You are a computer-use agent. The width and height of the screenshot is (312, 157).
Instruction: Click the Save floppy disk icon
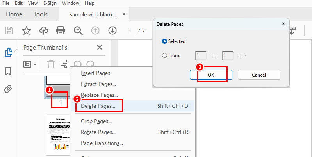tap(9, 30)
